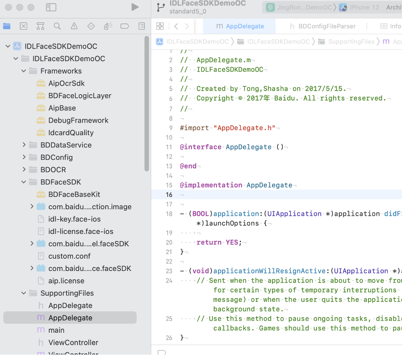Click the @implementation AppDelegate line

pos(236,185)
